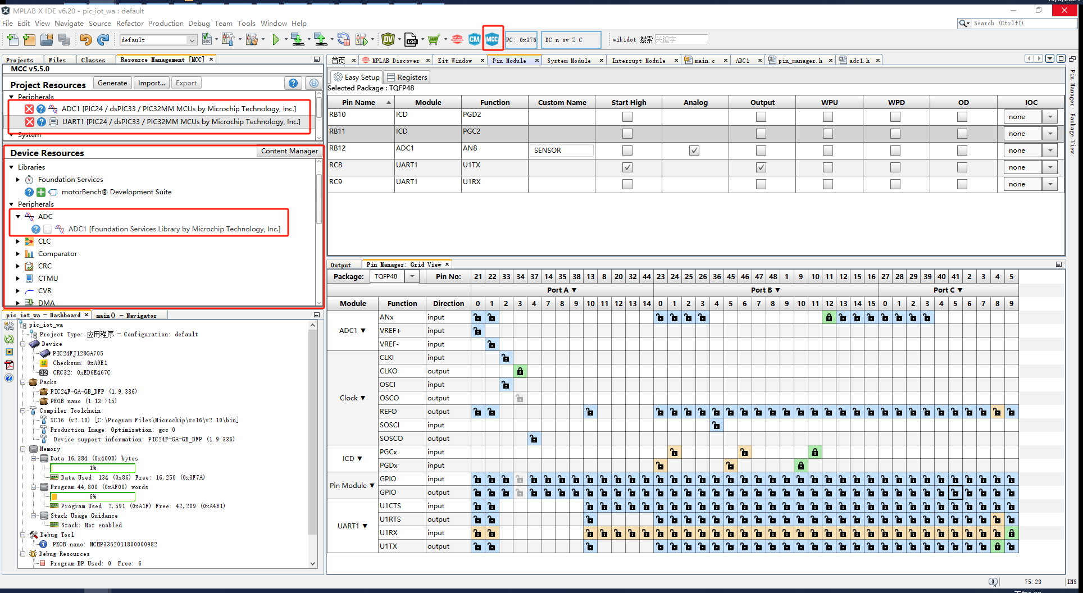Viewport: 1083px width, 593px height.
Task: Click the LOG toolbar icon
Action: [411, 39]
